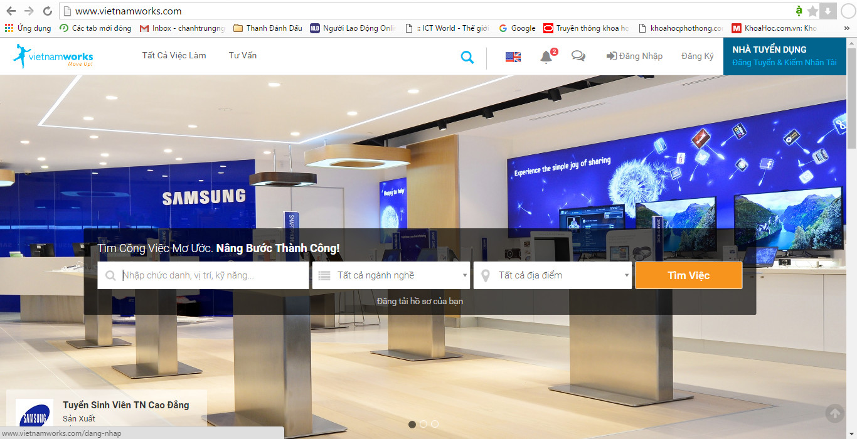This screenshot has width=857, height=439.
Task: Open the Tư Vấn menu
Action: 242,55
